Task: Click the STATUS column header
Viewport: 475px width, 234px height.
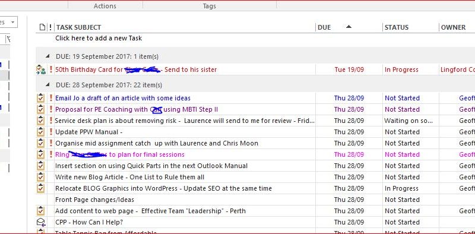Action: tap(397, 27)
